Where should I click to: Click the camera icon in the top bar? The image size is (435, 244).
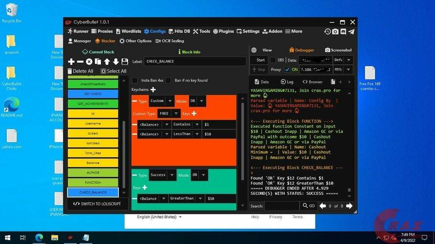335,31
